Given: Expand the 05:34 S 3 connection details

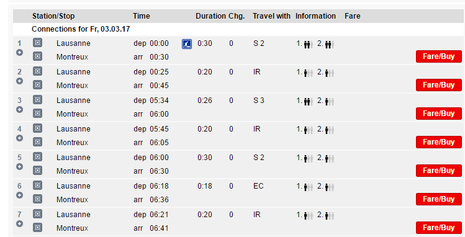Looking at the screenshot, I should coord(20,110).
